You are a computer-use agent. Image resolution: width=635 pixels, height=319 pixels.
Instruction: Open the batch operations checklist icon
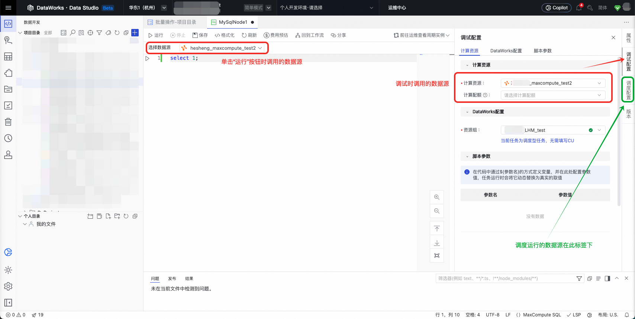[x=64, y=33]
